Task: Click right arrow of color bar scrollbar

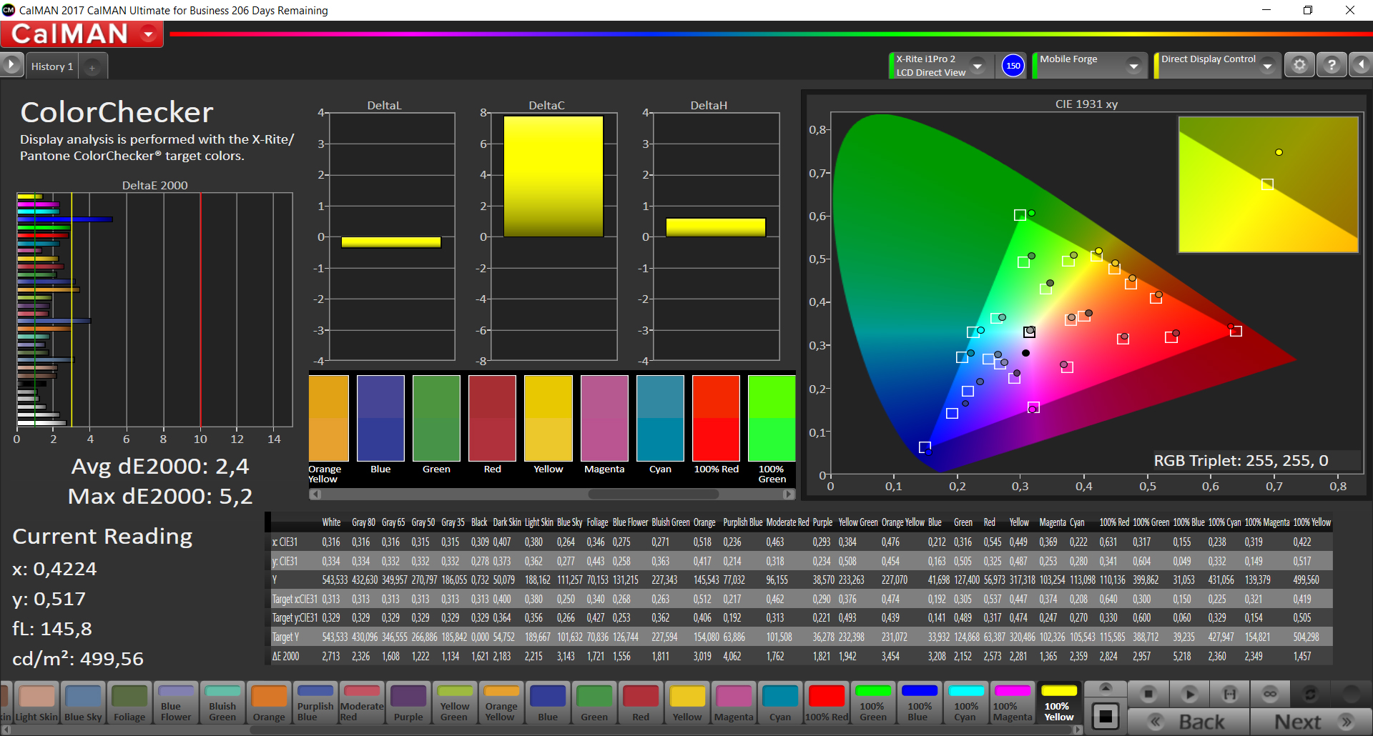Action: [788, 494]
